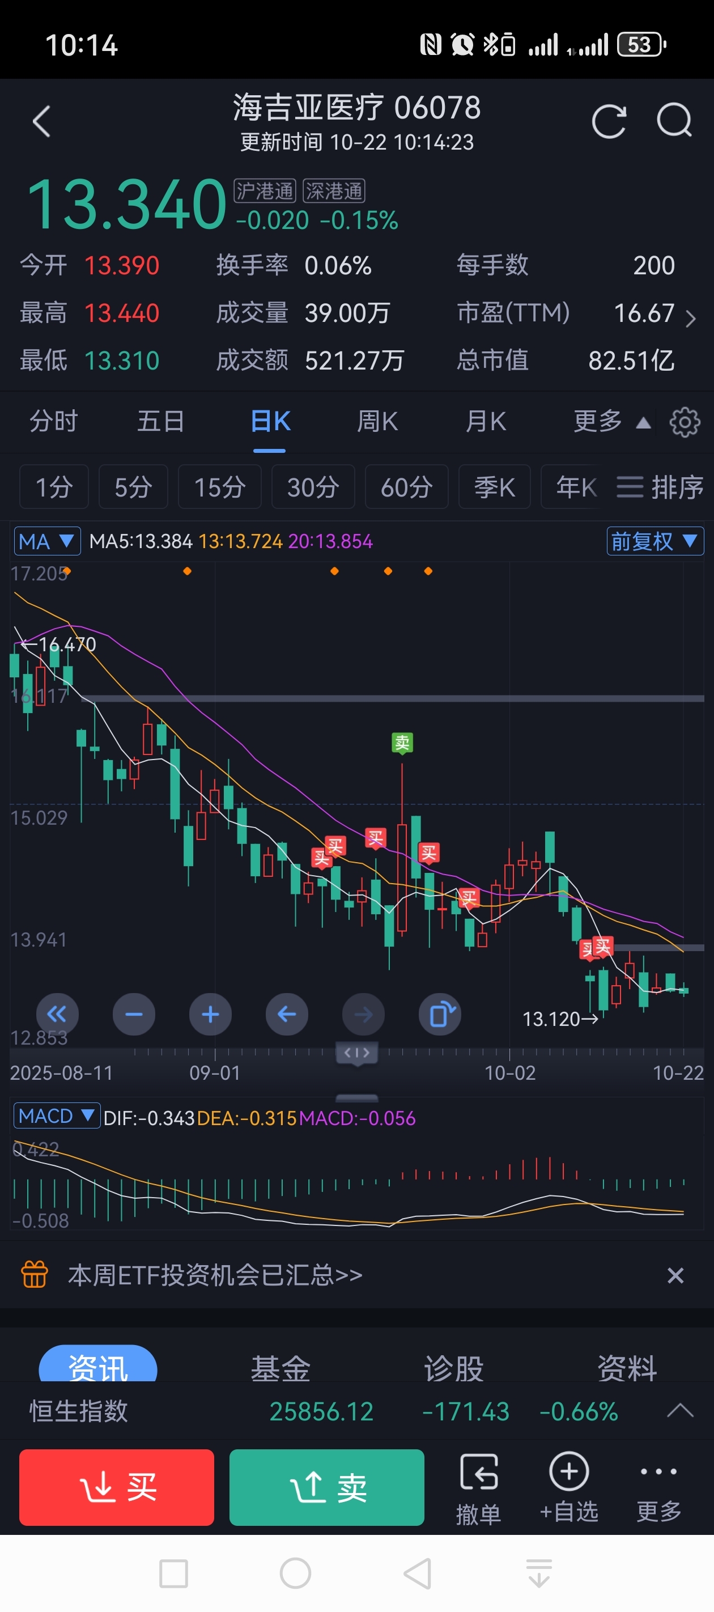The image size is (714, 1612).
Task: Open 撤单 cancel order icon
Action: point(479,1489)
